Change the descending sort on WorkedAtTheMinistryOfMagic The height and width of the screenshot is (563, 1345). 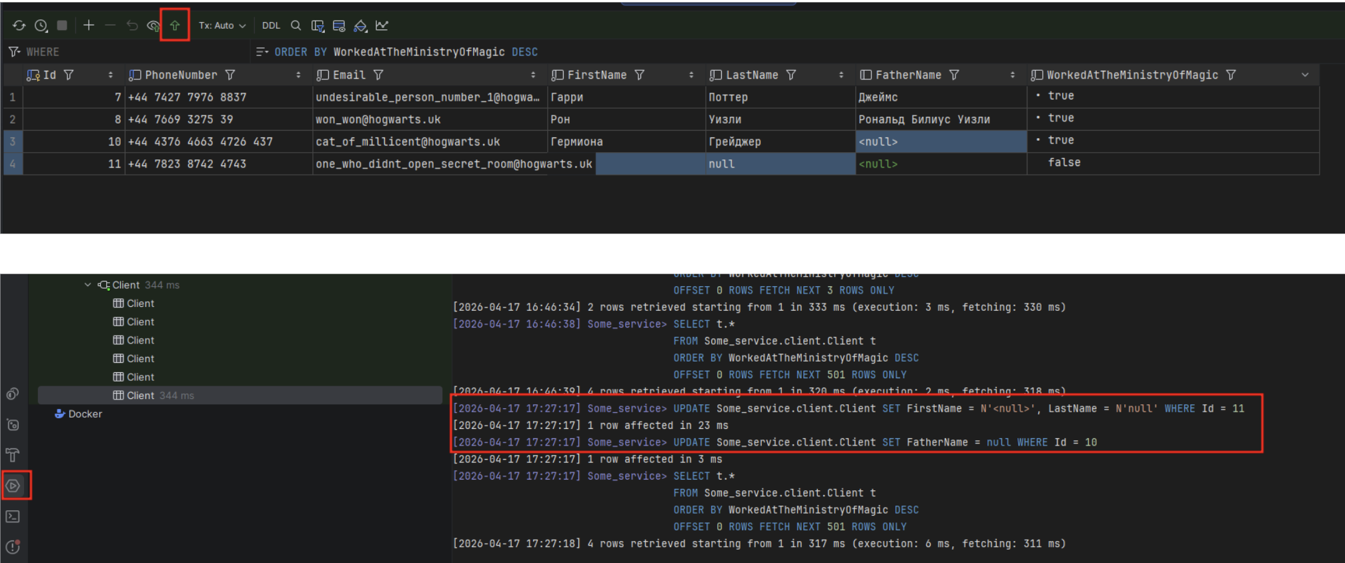click(x=1305, y=75)
